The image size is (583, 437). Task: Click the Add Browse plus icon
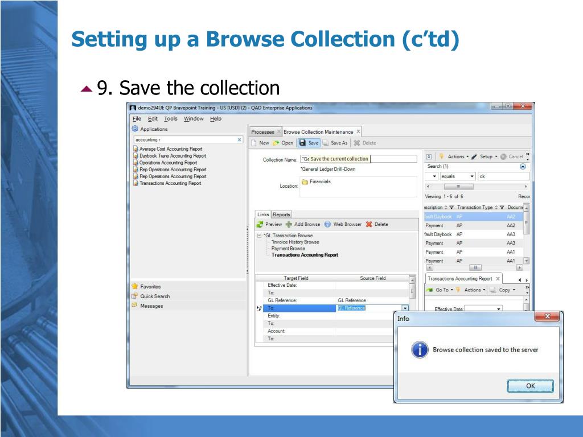(289, 224)
